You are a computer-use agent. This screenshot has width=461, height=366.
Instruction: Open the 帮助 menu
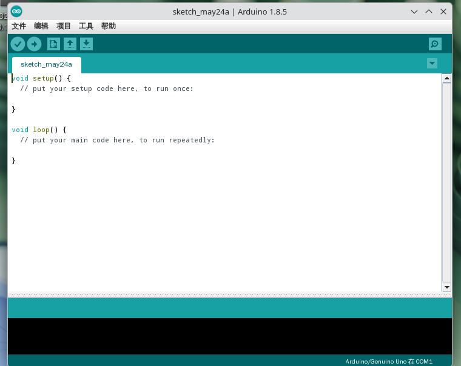pos(109,26)
